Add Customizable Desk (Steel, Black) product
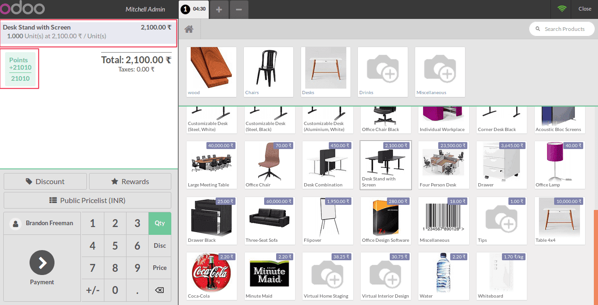Image resolution: width=598 pixels, height=305 pixels. tap(270, 120)
